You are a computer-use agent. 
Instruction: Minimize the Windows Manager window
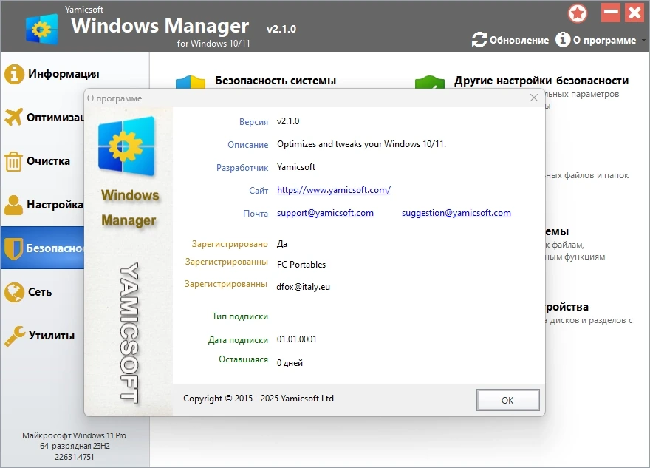click(611, 13)
